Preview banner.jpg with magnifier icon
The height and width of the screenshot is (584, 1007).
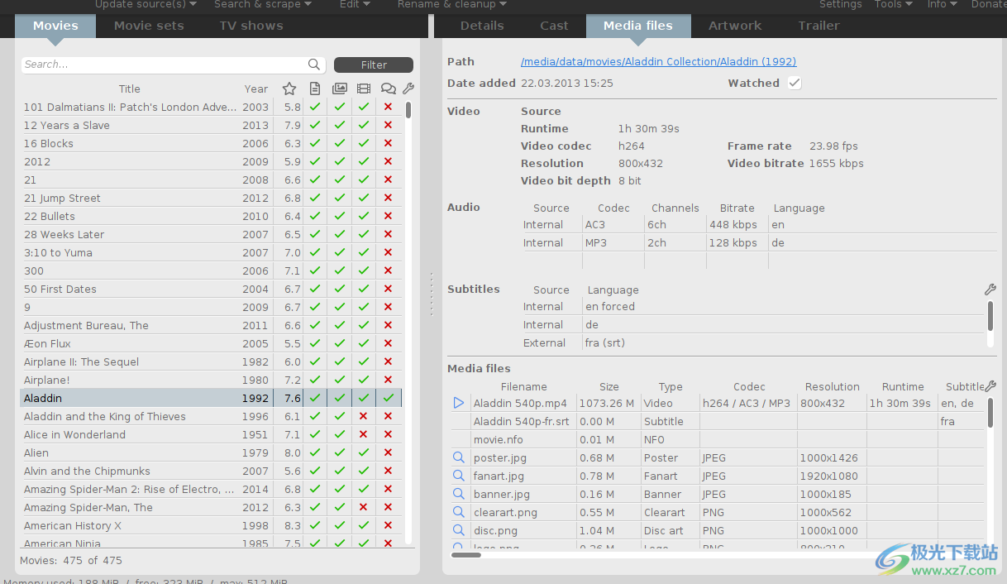(459, 494)
